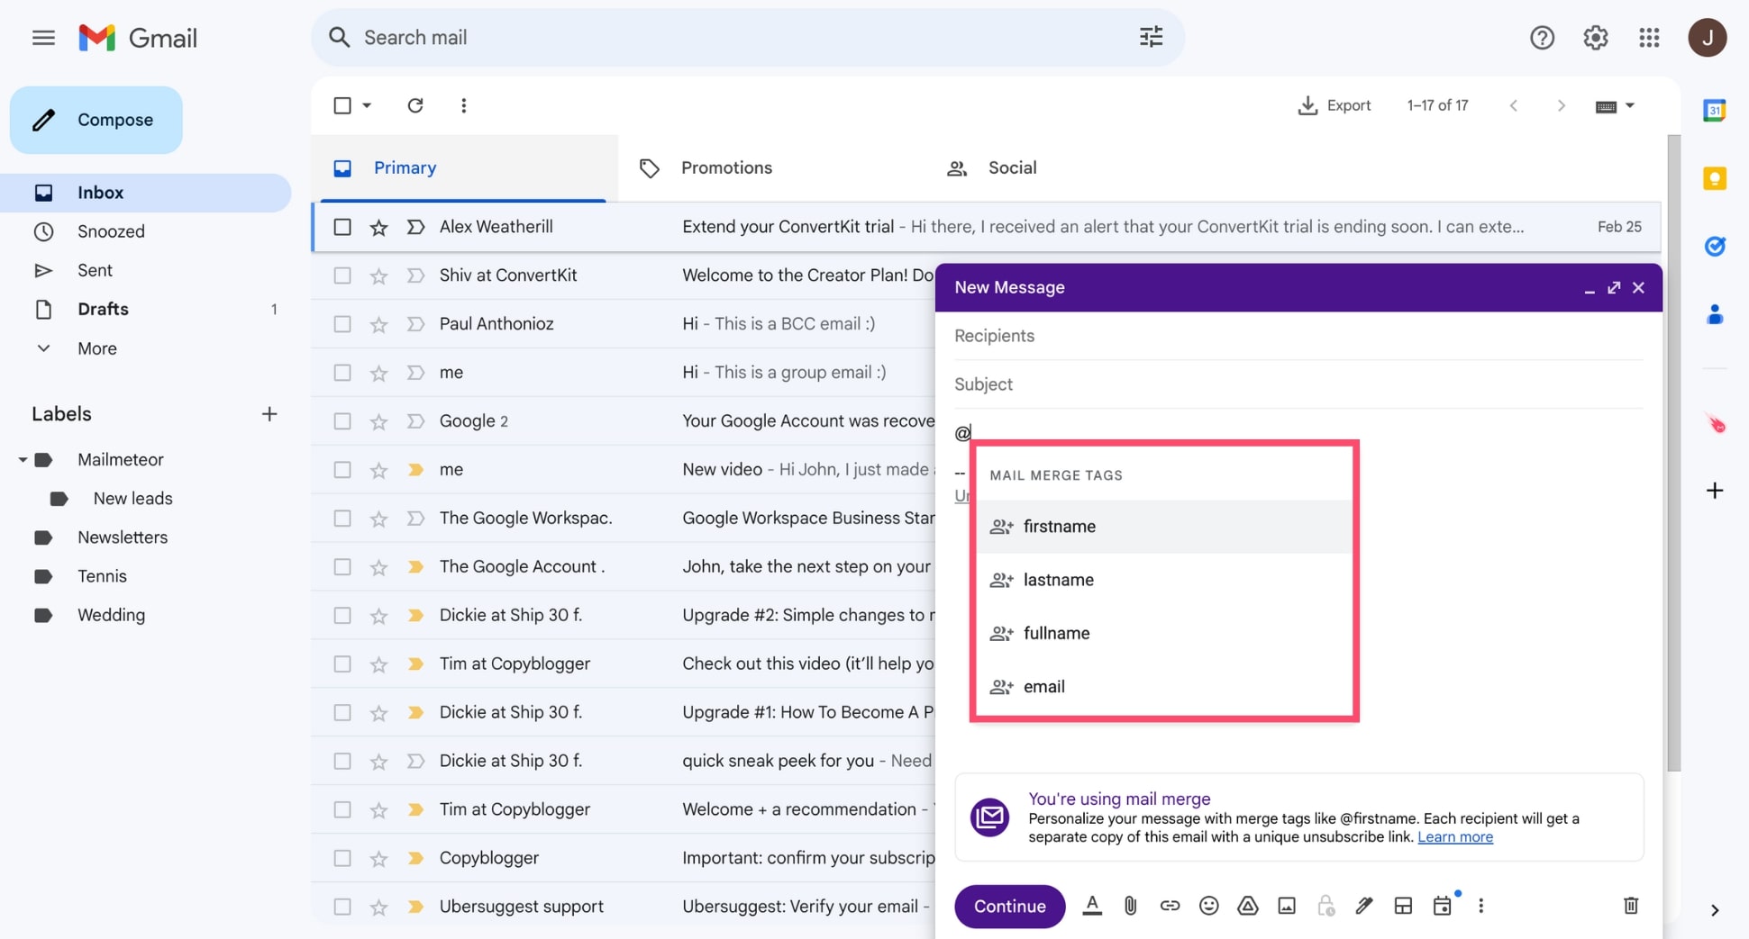This screenshot has width=1749, height=939.
Task: Click the Subject field
Action: [1298, 384]
